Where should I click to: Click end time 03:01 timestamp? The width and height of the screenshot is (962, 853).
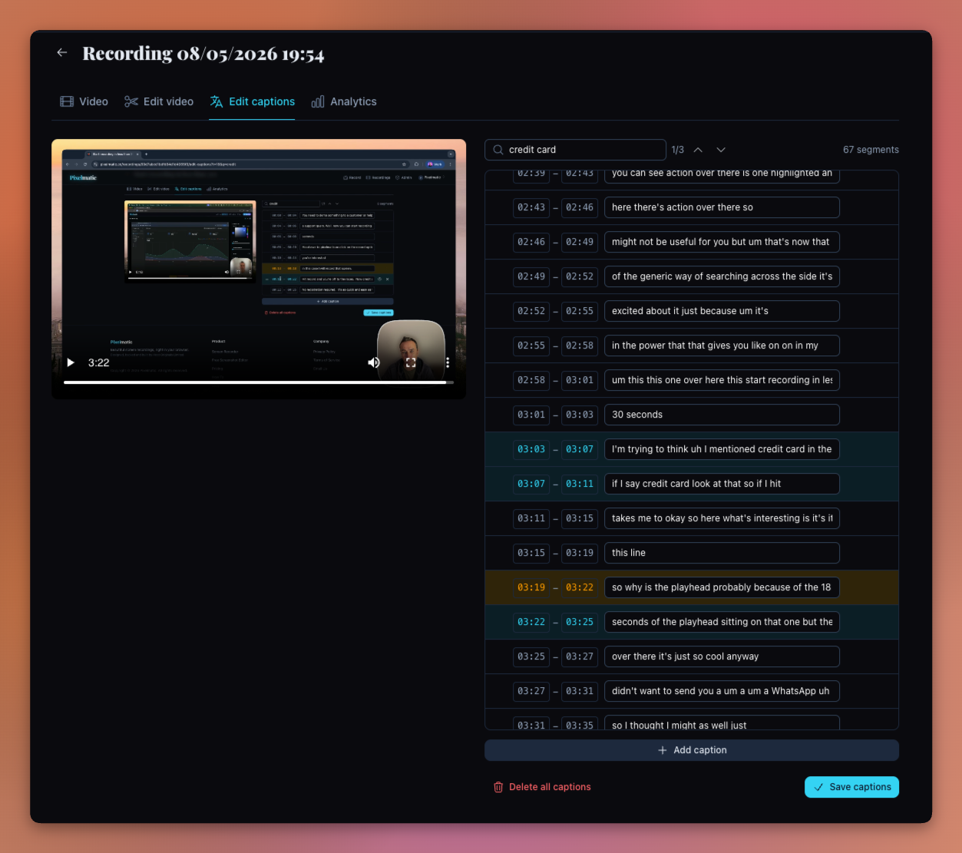pos(580,380)
